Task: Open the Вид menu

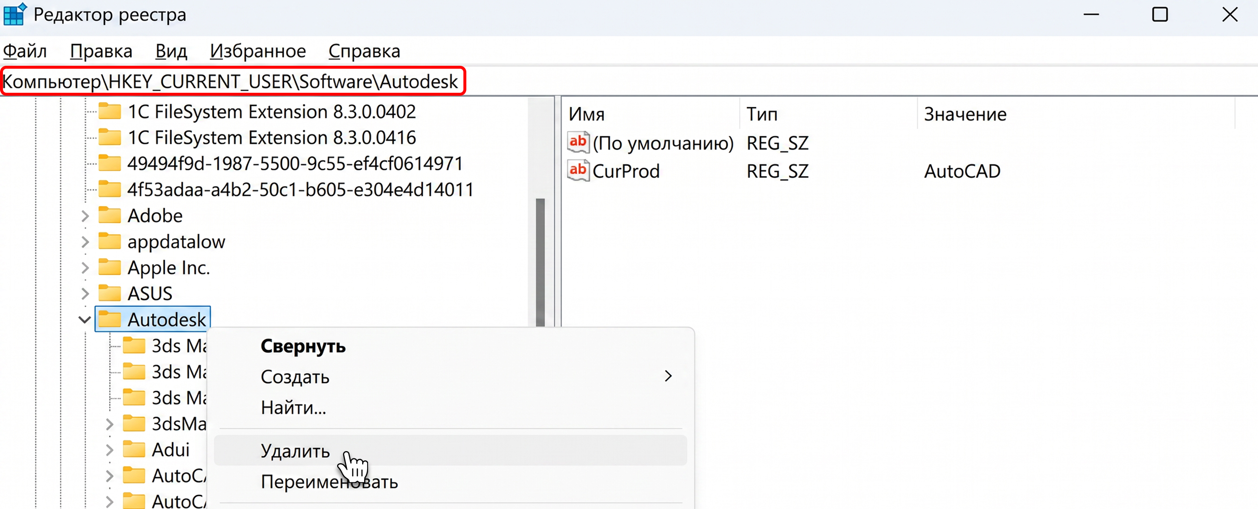Action: tap(172, 51)
